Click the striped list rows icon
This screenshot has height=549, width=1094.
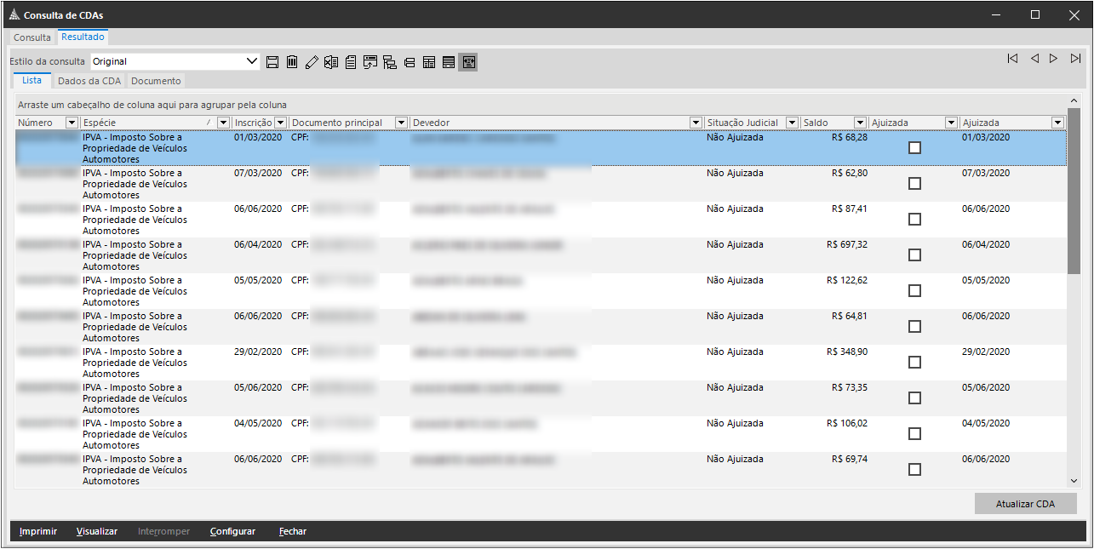[x=449, y=61]
